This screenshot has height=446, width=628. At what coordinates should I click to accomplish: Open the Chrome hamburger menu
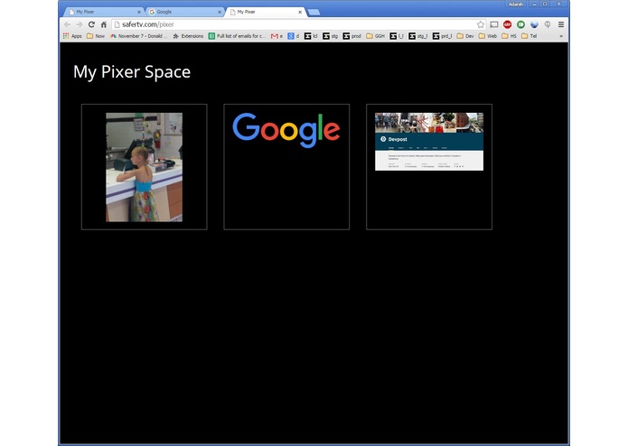(561, 24)
